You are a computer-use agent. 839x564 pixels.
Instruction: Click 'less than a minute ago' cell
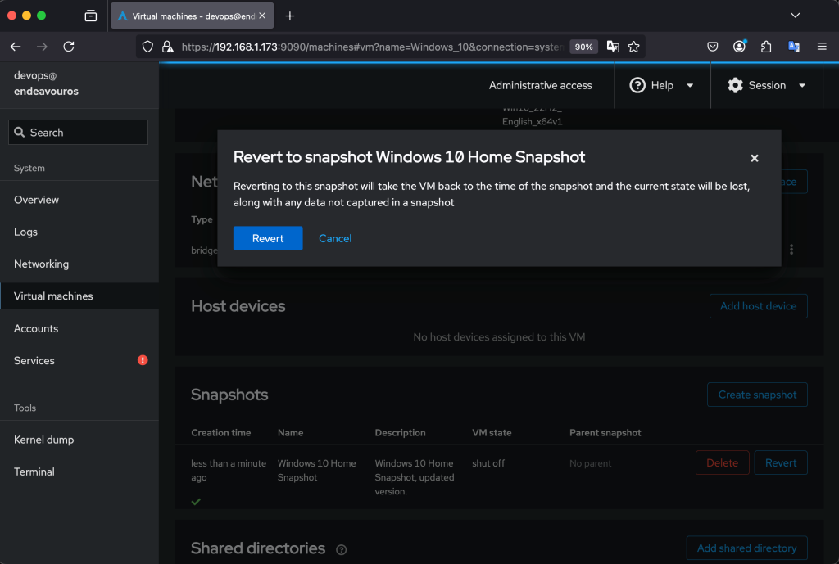click(229, 471)
